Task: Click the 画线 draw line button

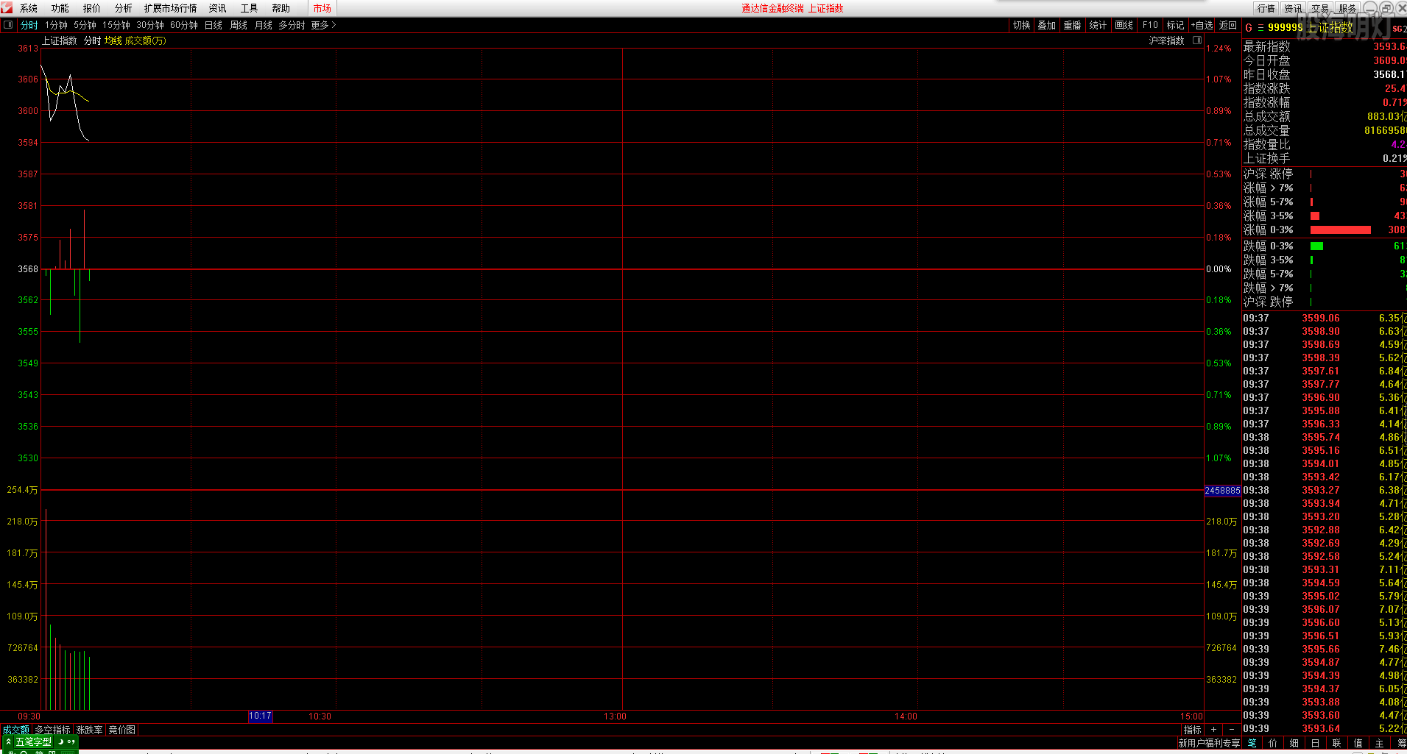Action: click(1124, 25)
